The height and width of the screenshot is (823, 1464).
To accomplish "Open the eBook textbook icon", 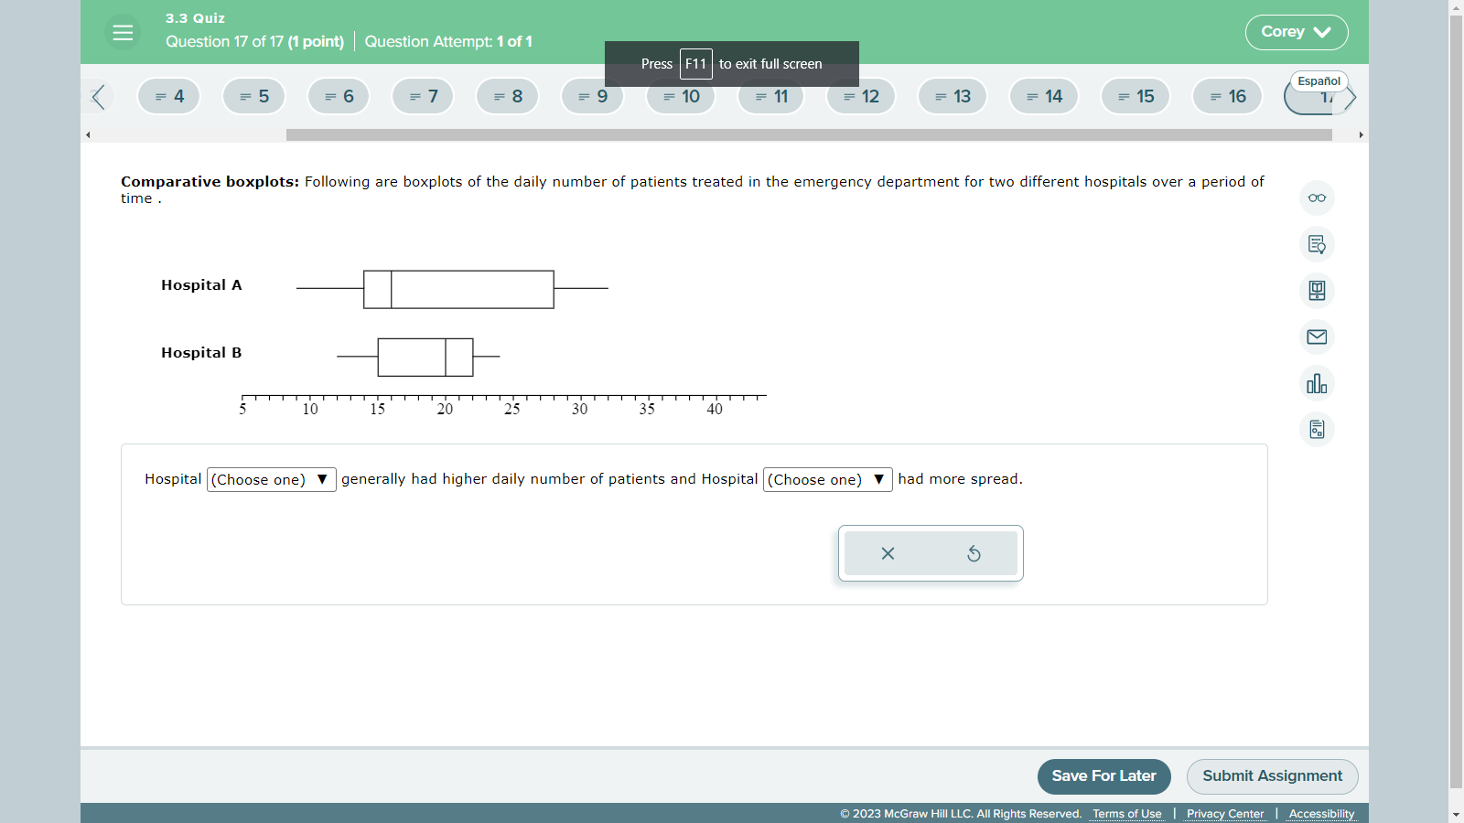I will coord(1316,291).
